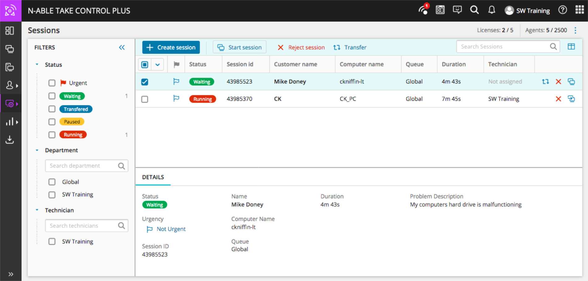Open the apps grid launcher
588x281 pixels.
point(580,10)
